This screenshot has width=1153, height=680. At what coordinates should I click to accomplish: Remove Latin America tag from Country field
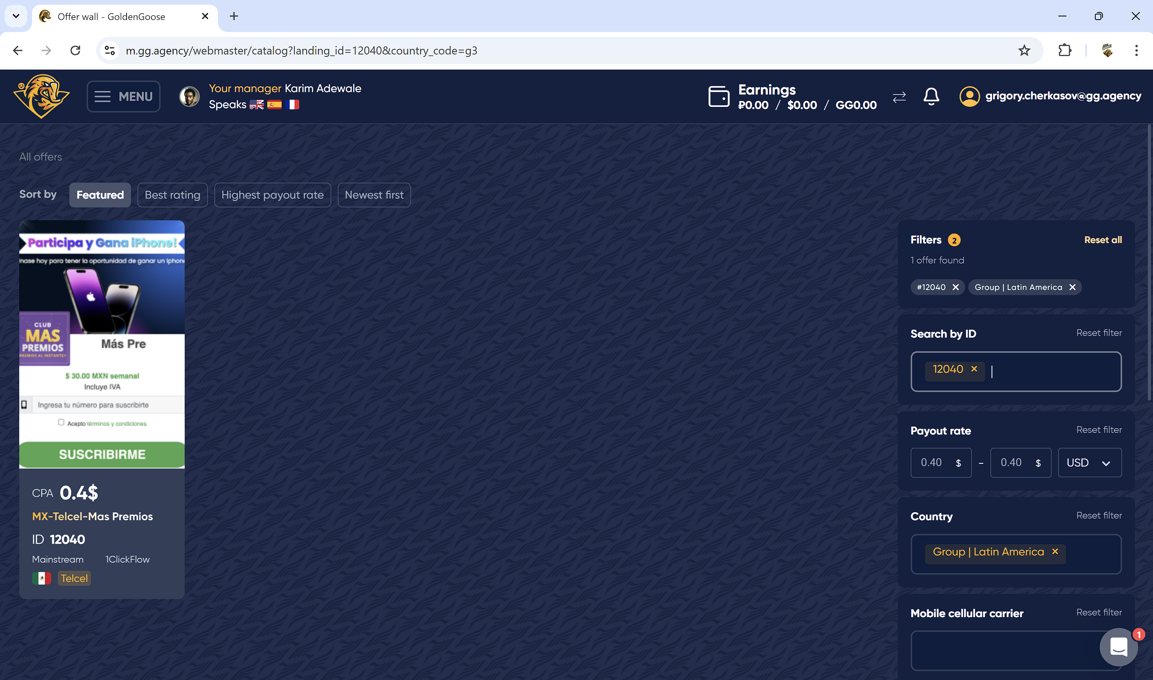1055,552
